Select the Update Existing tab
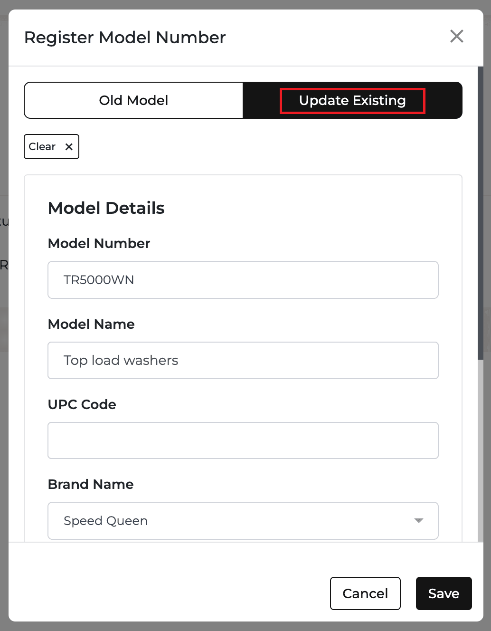Image resolution: width=491 pixels, height=631 pixels. pyautogui.click(x=352, y=100)
